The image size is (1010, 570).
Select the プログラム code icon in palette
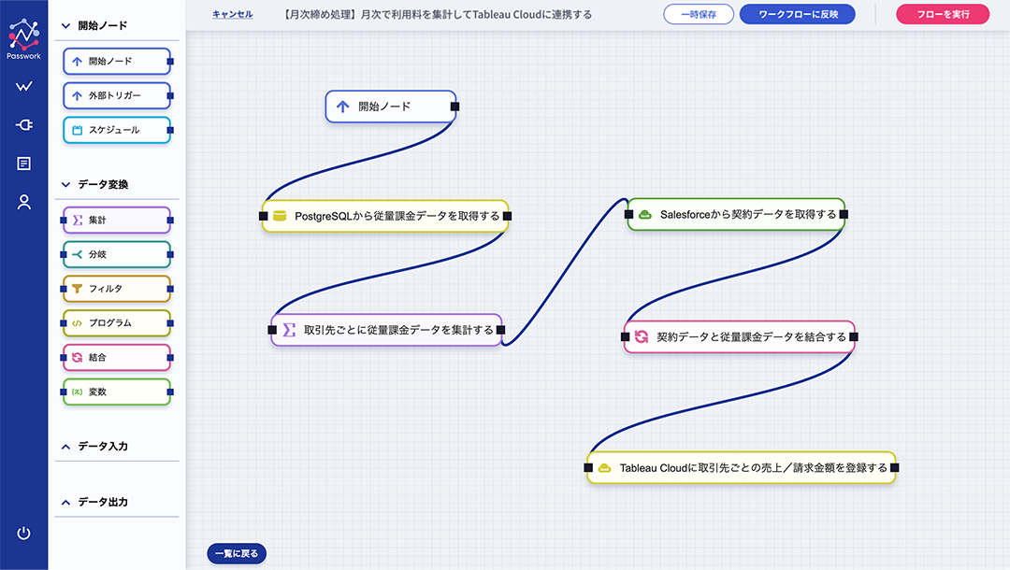click(78, 323)
